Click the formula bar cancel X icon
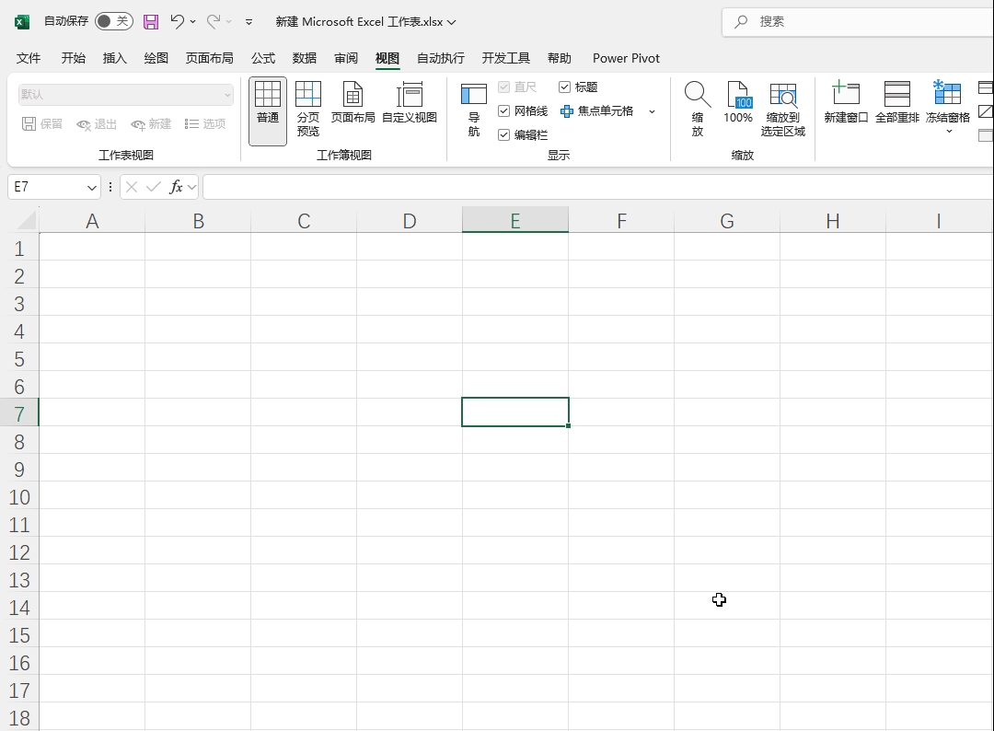Image resolution: width=994 pixels, height=731 pixels. click(x=132, y=186)
